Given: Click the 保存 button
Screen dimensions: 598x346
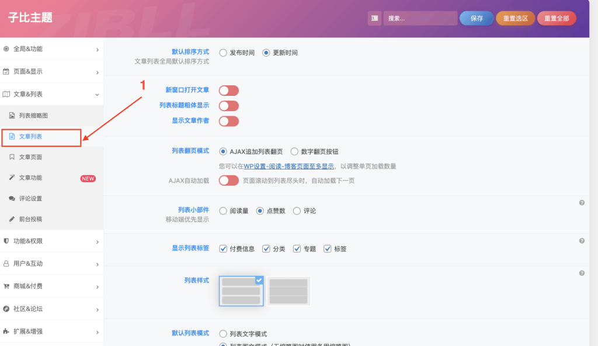Looking at the screenshot, I should click(477, 18).
